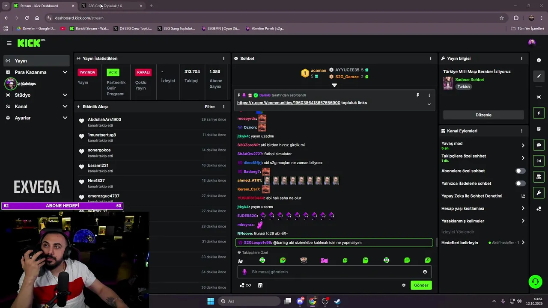This screenshot has width=548, height=308.
Task: Open Hesap yaşı kısıtlaması arrow
Action: [523, 208]
